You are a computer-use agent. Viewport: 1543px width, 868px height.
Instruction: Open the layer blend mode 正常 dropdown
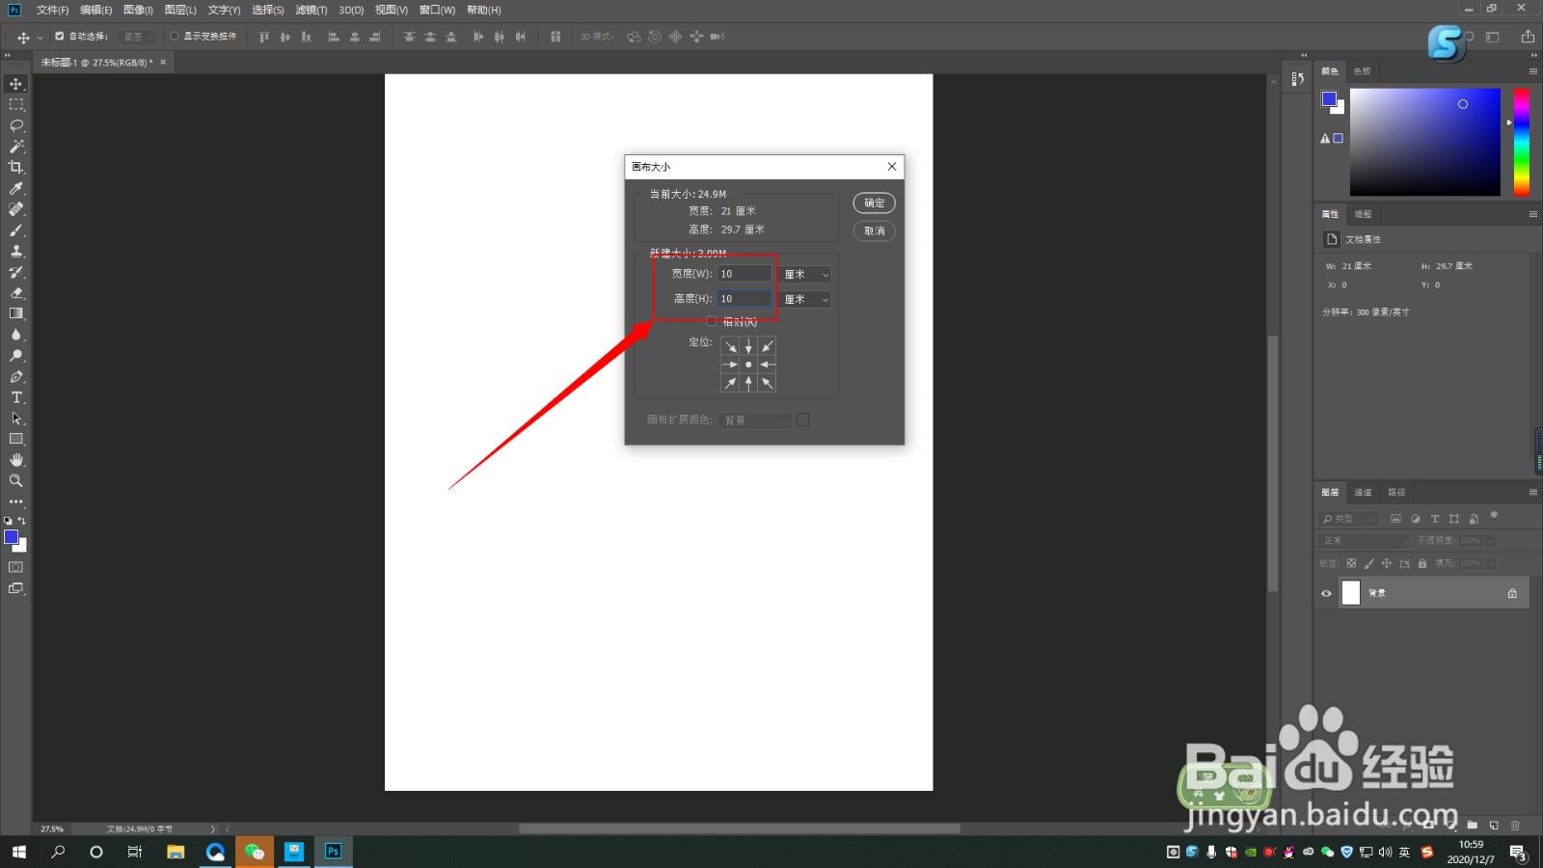(1364, 541)
